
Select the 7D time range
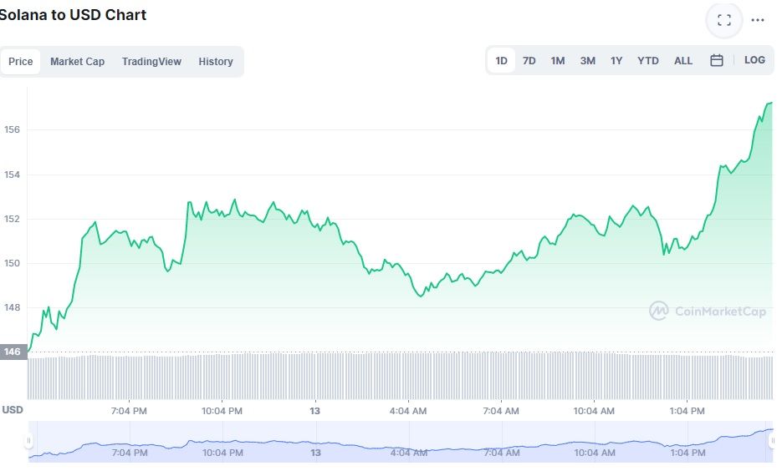click(x=529, y=60)
